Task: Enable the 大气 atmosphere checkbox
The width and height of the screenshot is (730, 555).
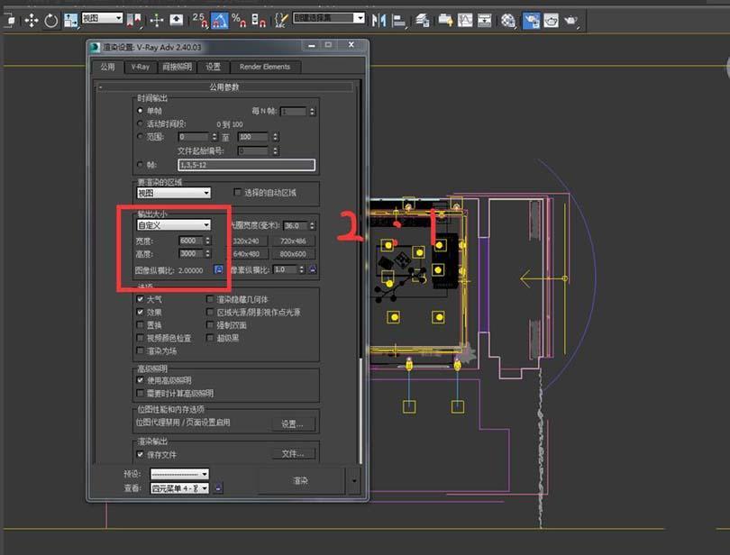Action: [x=141, y=300]
